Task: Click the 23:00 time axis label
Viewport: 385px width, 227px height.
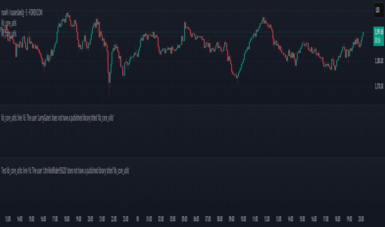Action: [126, 219]
